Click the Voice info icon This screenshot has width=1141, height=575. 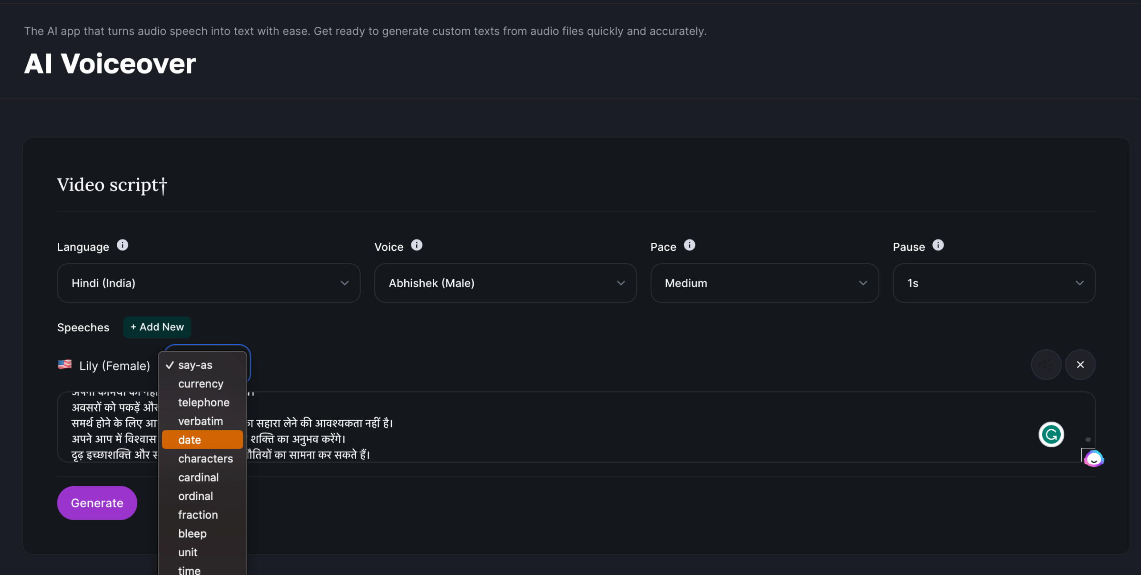pyautogui.click(x=416, y=245)
